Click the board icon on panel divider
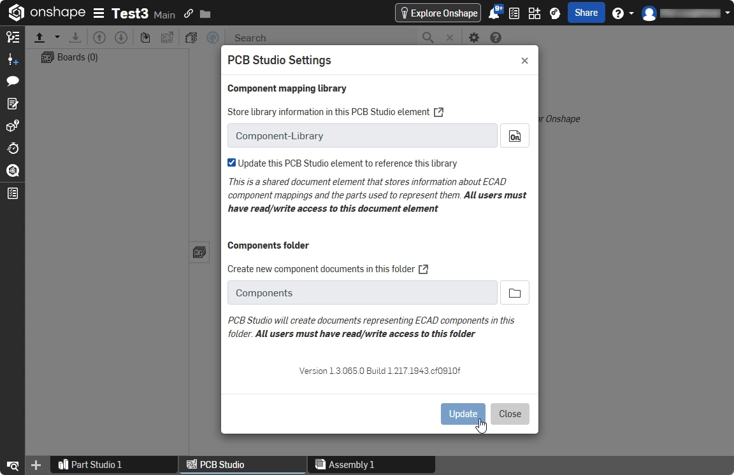734x475 pixels. click(199, 252)
